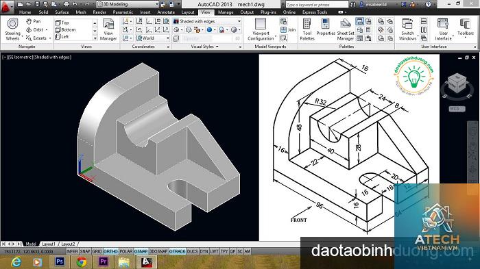Toggle POLAR tracking in status bar
This screenshot has width=480, height=269.
125,251
